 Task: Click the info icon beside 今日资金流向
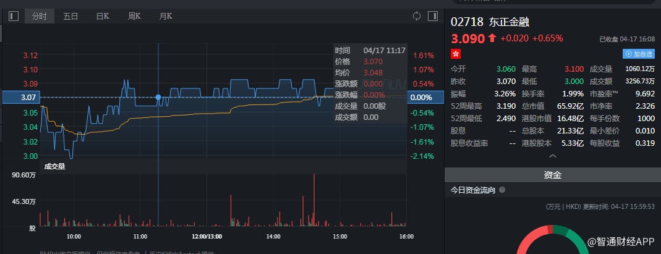coord(501,190)
